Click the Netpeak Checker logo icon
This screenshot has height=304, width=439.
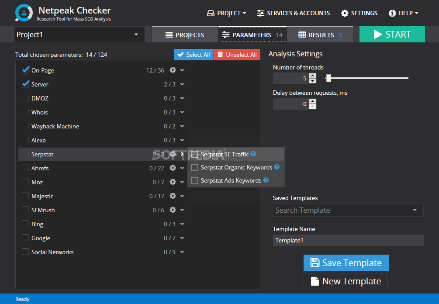coord(24,13)
